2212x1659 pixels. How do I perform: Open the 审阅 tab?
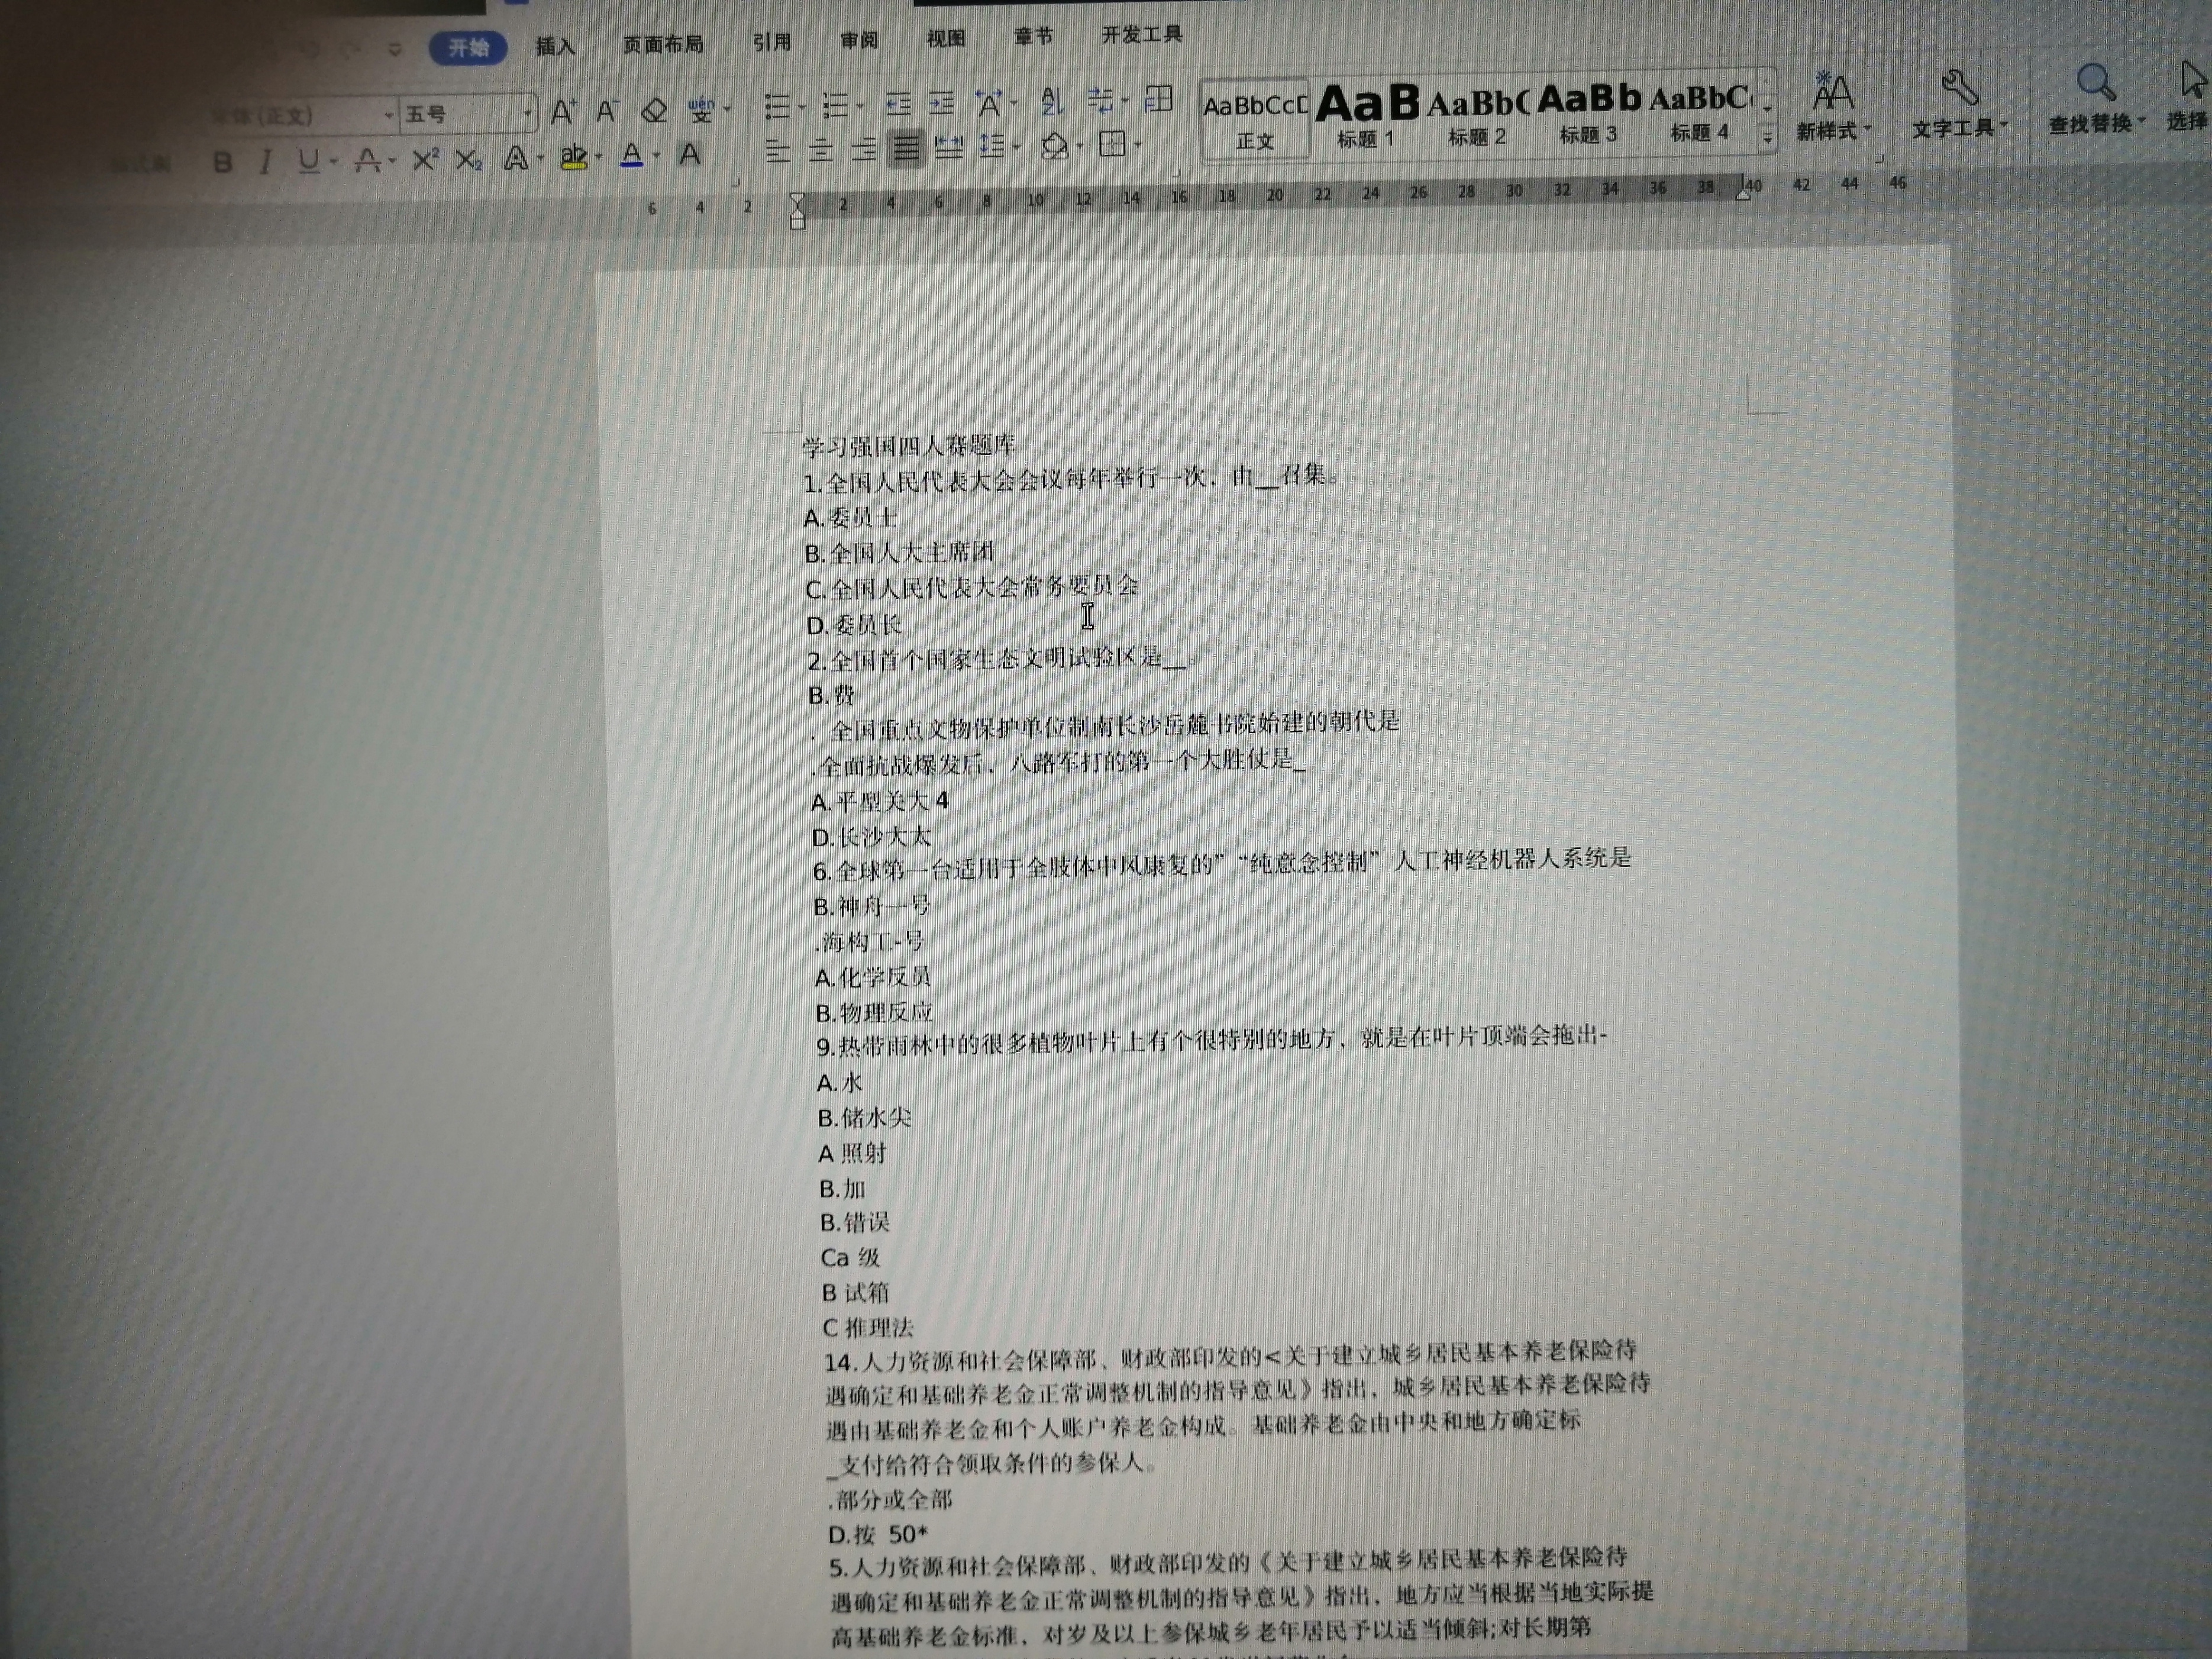[x=859, y=40]
